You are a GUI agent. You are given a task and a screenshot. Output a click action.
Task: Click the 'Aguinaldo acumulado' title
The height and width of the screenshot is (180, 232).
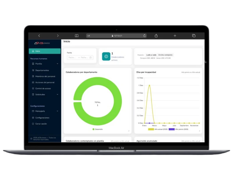click(x=147, y=141)
